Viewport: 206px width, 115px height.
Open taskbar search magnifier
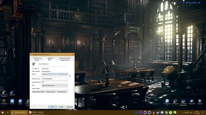point(8,112)
